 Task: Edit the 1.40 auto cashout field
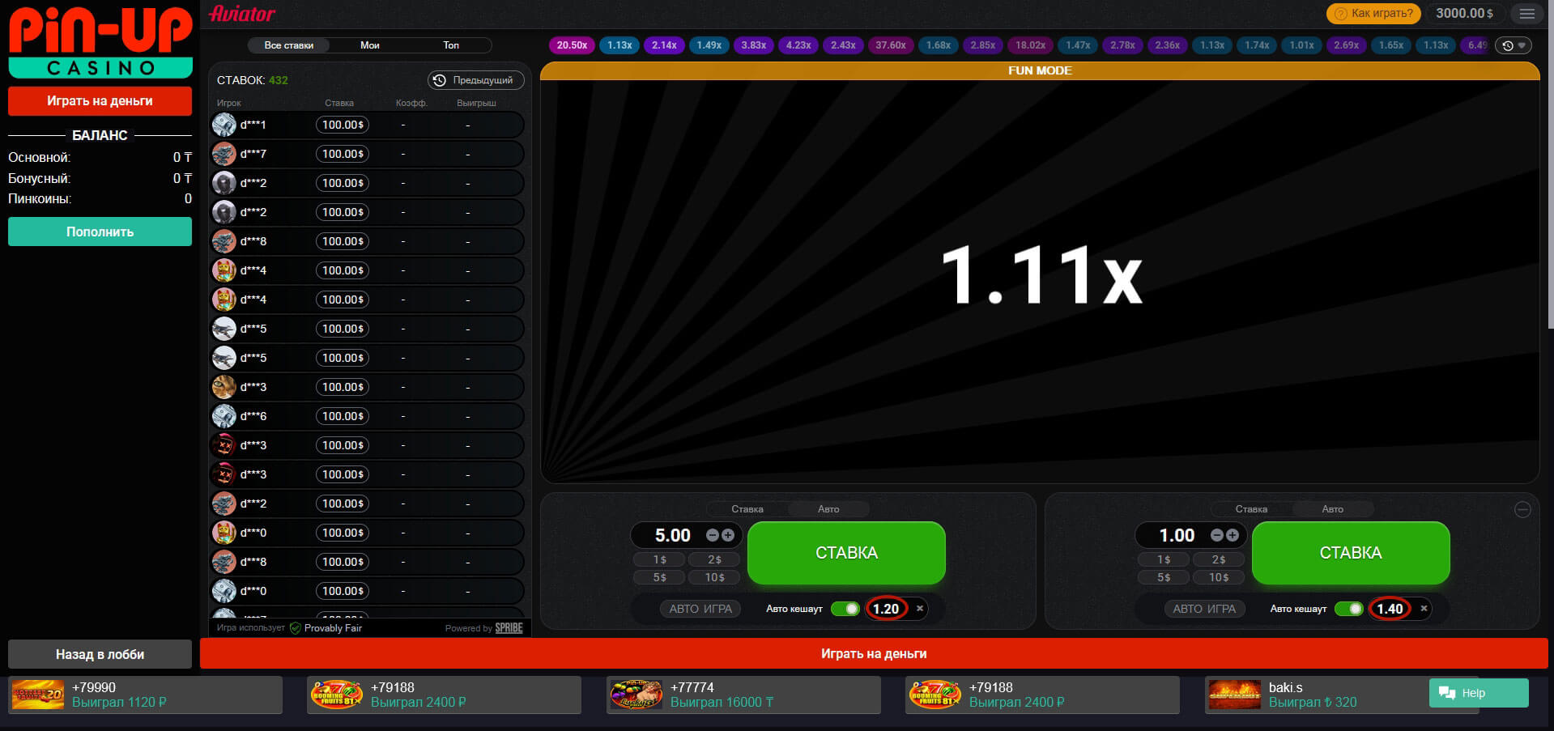[x=1390, y=609]
